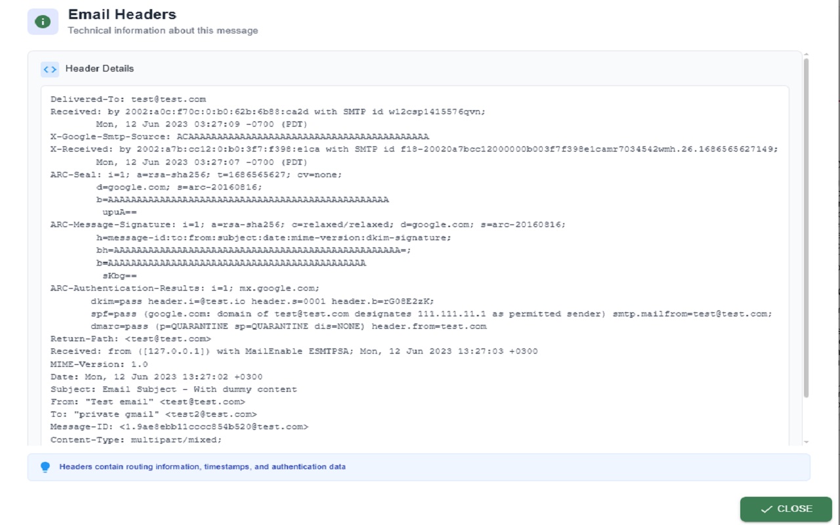Click the Subject line with dummy content
The height and width of the screenshot is (525, 840).
click(174, 389)
